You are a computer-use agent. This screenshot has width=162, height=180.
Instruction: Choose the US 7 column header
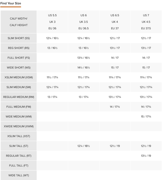tap(146, 22)
